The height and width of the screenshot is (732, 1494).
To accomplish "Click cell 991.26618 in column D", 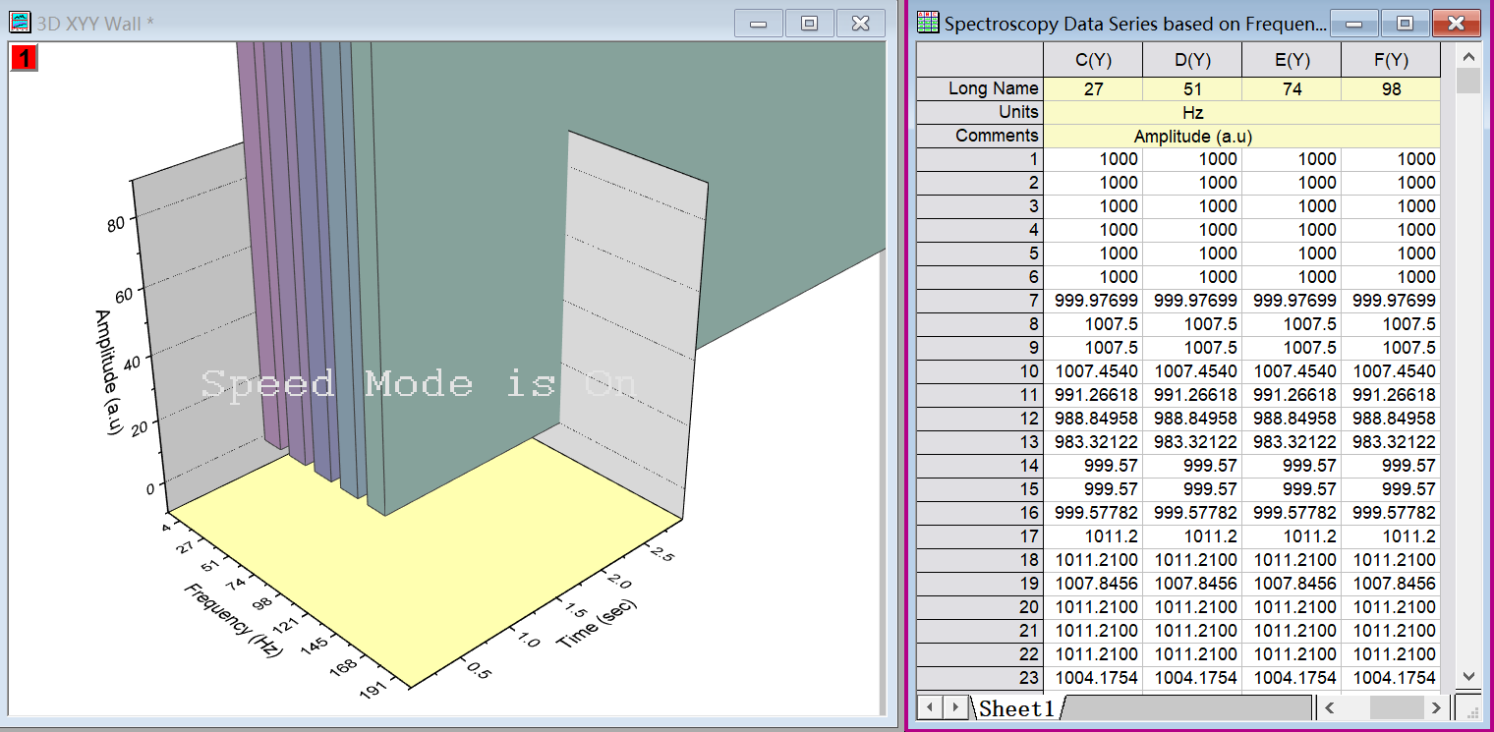I will [x=1192, y=395].
